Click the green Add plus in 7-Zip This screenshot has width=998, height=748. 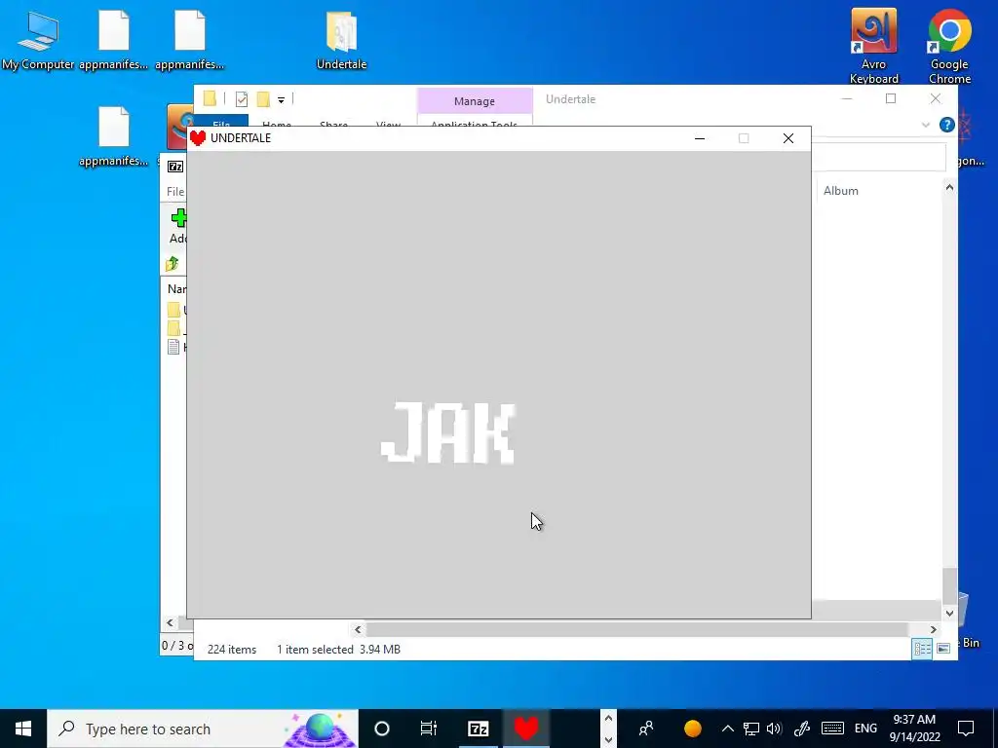point(179,218)
